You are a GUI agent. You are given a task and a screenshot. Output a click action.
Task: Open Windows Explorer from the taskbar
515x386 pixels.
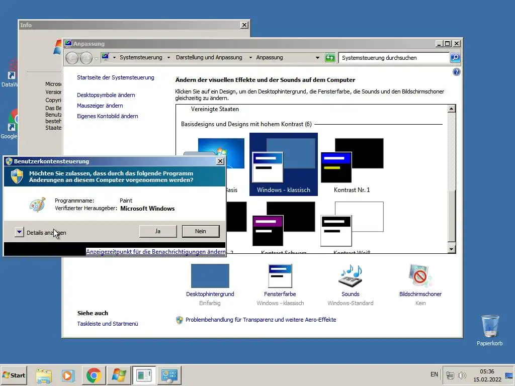44,375
